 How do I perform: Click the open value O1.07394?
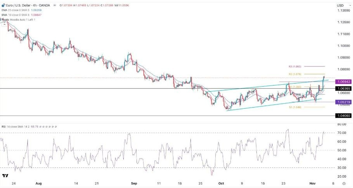[66, 5]
